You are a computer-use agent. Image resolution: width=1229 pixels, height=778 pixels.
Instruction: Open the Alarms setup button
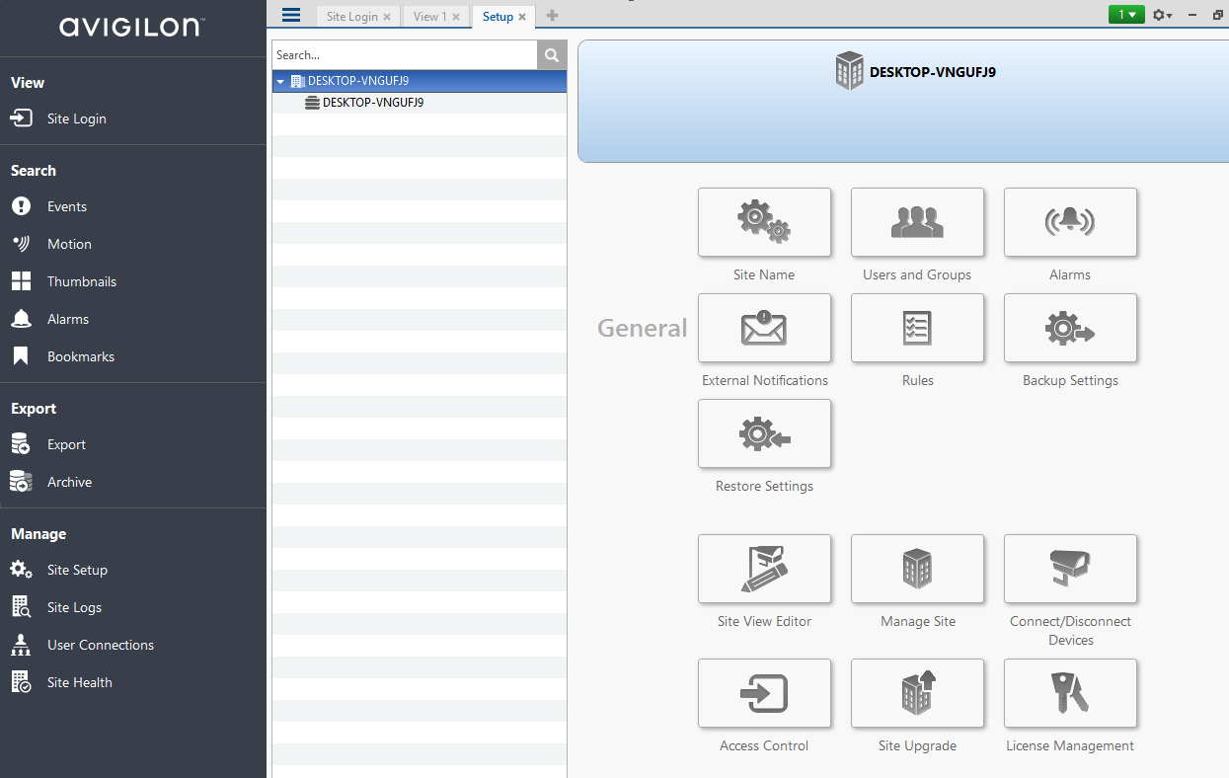1070,222
